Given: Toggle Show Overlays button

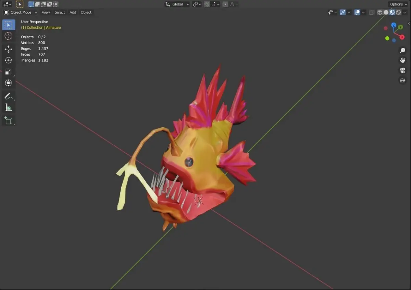Looking at the screenshot, I should pos(357,12).
